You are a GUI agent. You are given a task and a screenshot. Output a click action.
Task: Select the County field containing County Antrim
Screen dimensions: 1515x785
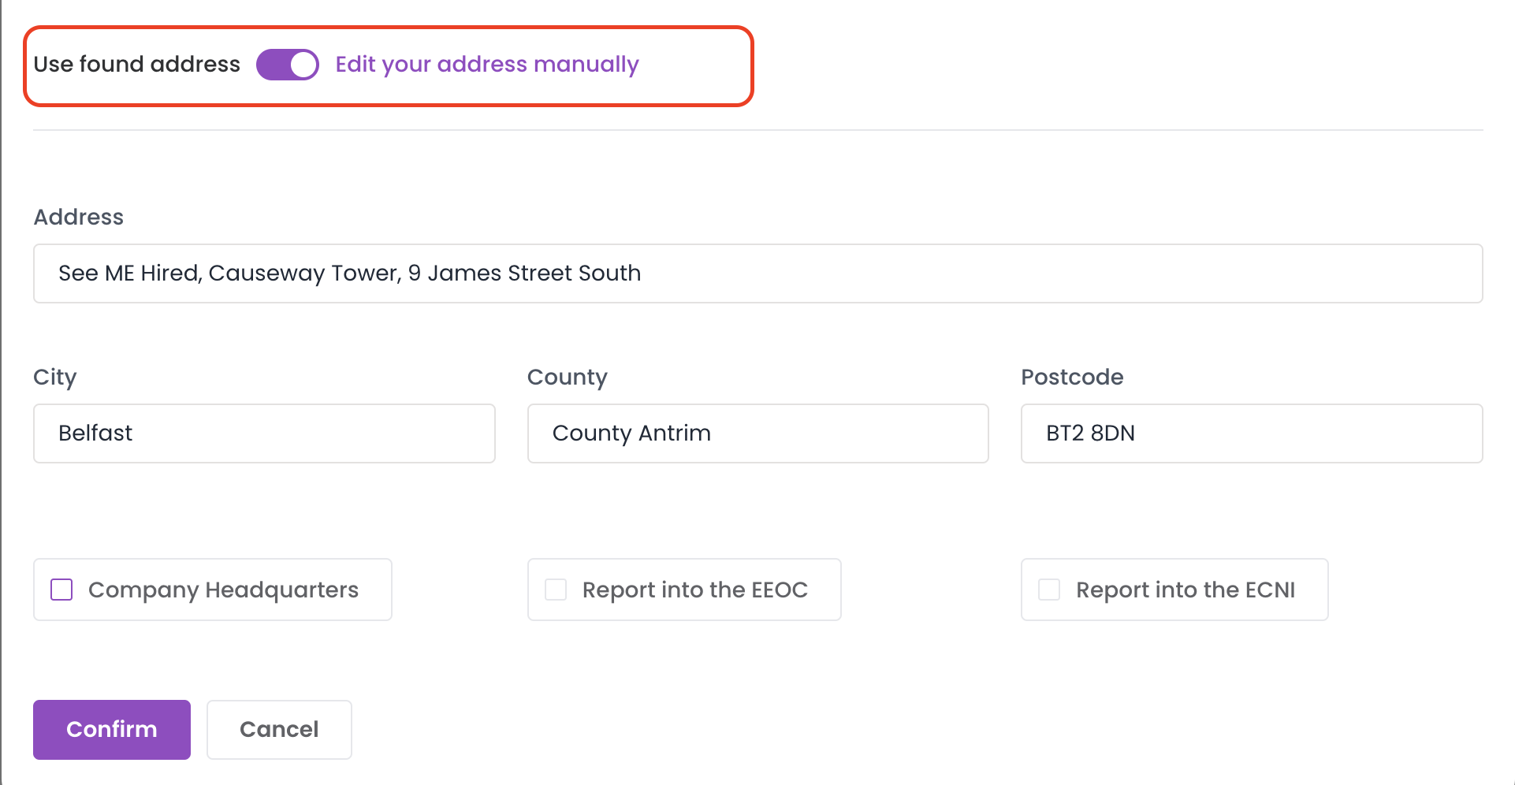point(757,433)
